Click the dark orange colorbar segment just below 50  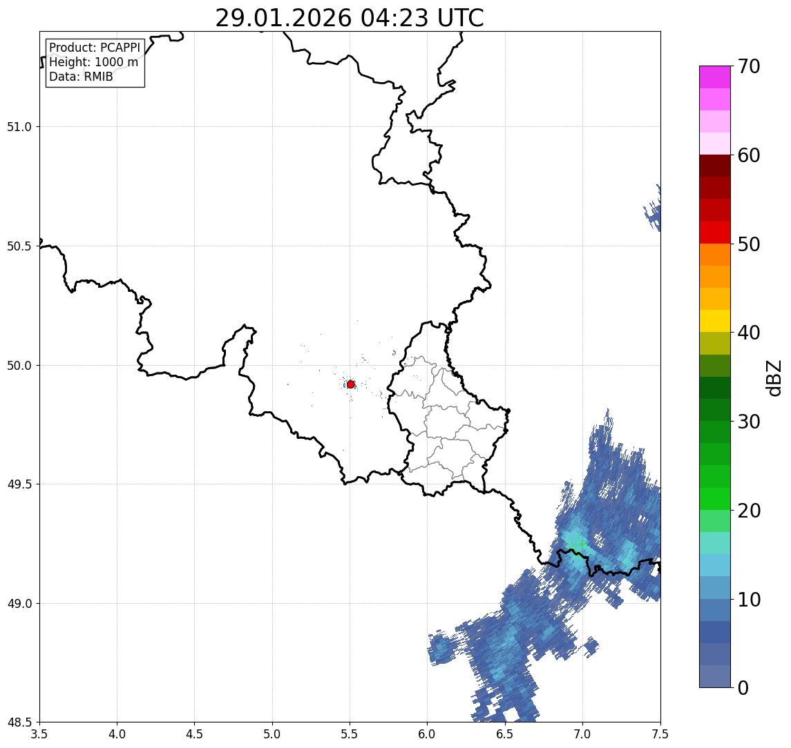(x=715, y=255)
